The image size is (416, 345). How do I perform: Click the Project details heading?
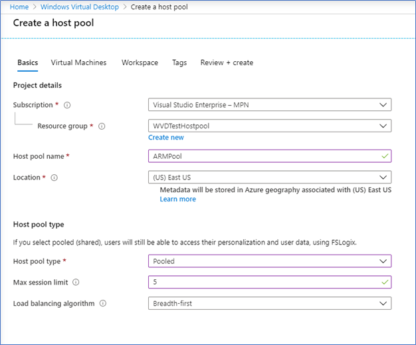(37, 86)
